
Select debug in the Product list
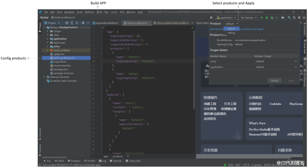232,33
